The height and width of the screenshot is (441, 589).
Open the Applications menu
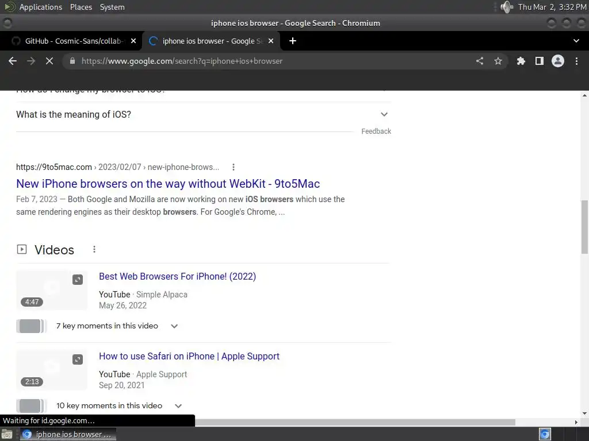click(41, 7)
